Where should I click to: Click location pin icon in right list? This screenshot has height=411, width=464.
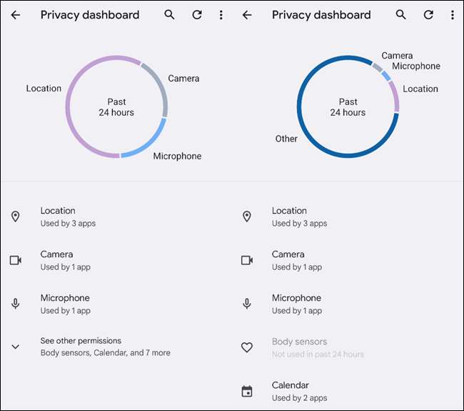(x=247, y=217)
